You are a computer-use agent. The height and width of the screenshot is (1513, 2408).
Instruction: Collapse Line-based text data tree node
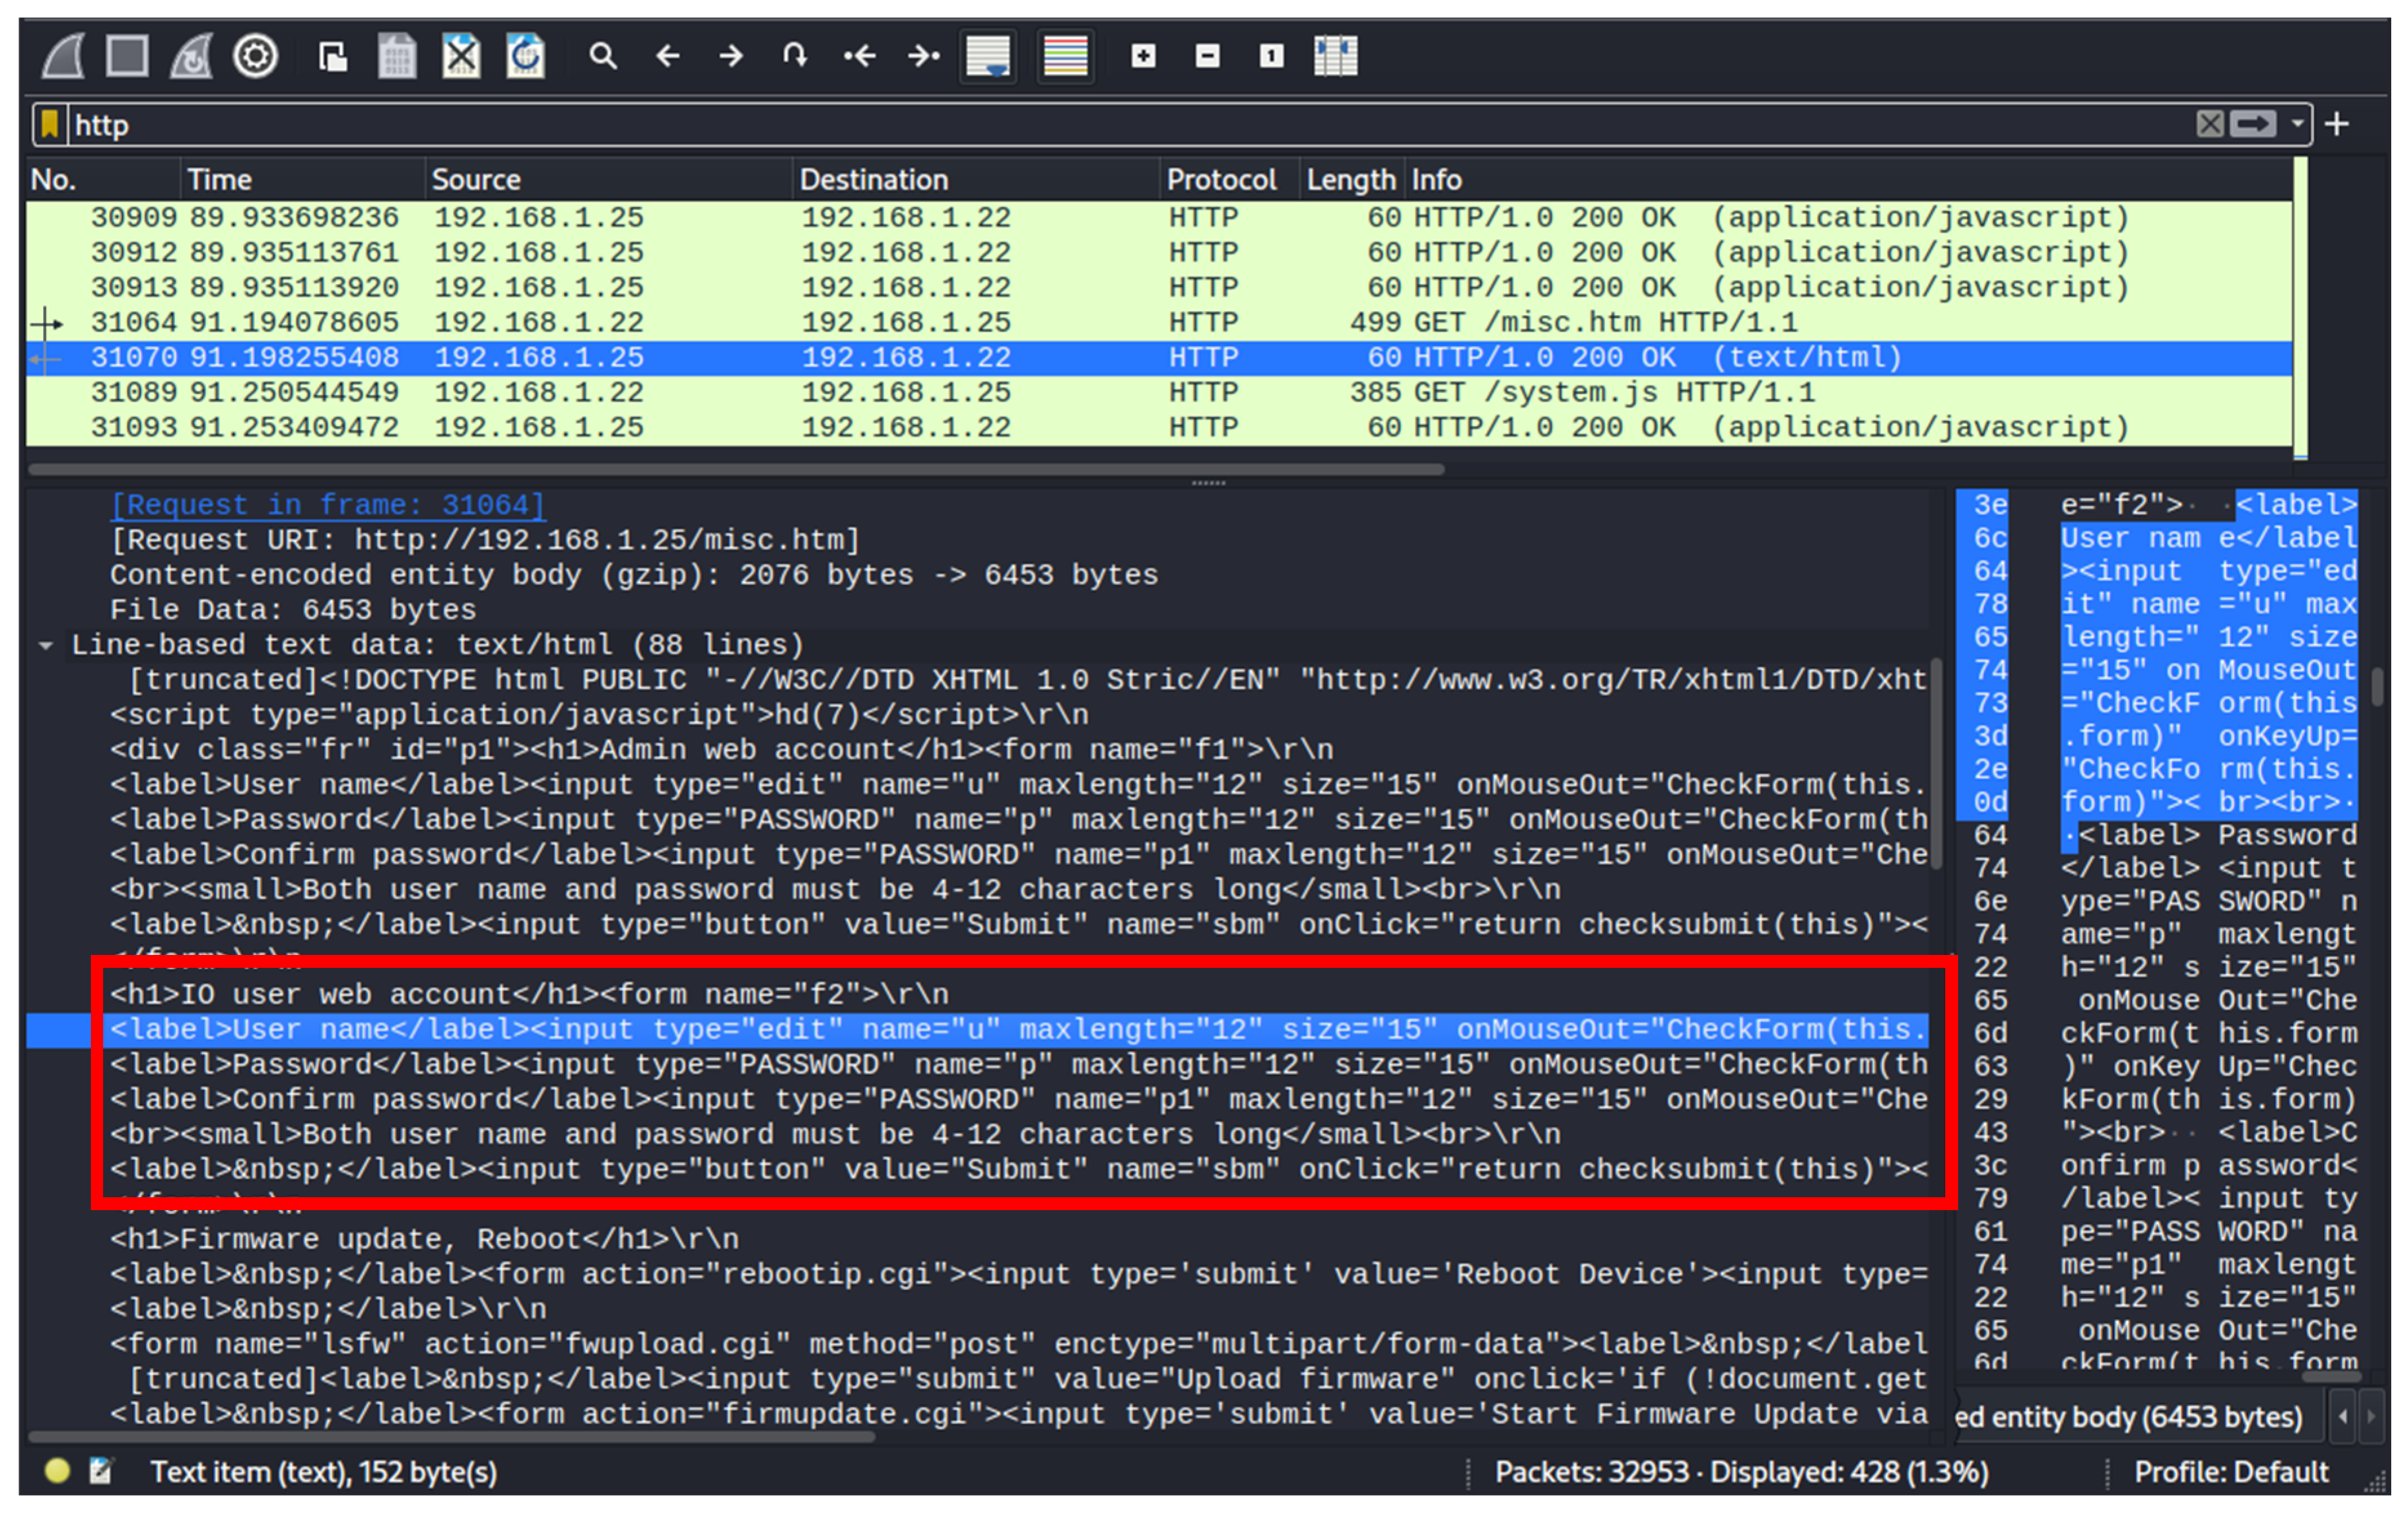[x=45, y=646]
